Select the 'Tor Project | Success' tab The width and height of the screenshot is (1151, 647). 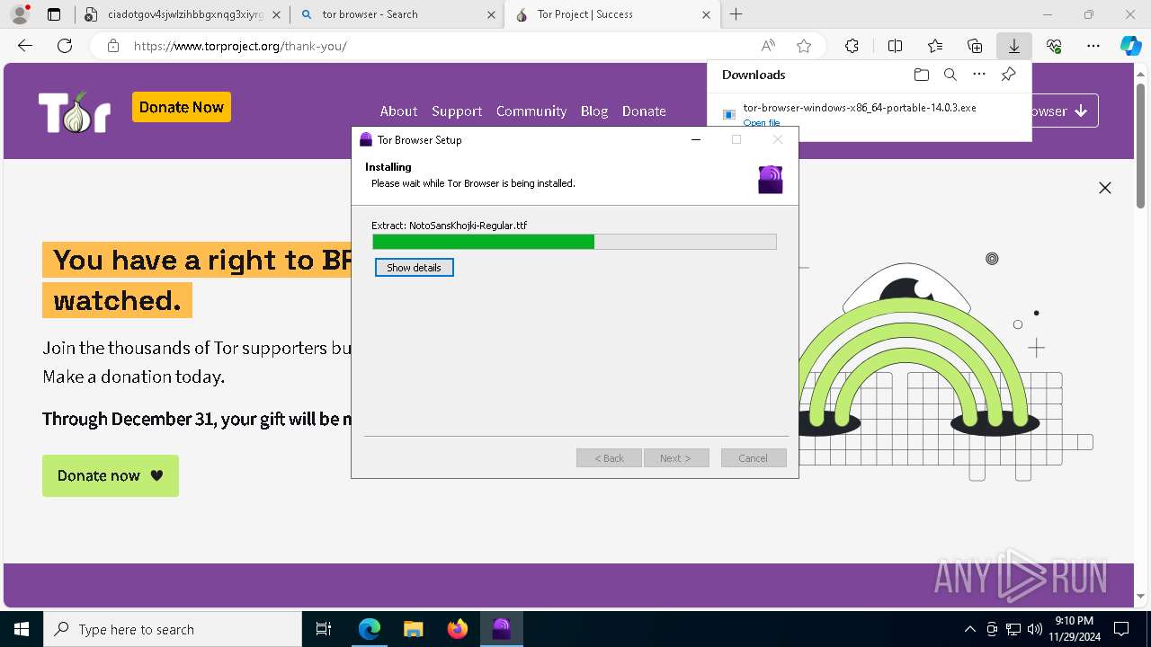pos(611,14)
